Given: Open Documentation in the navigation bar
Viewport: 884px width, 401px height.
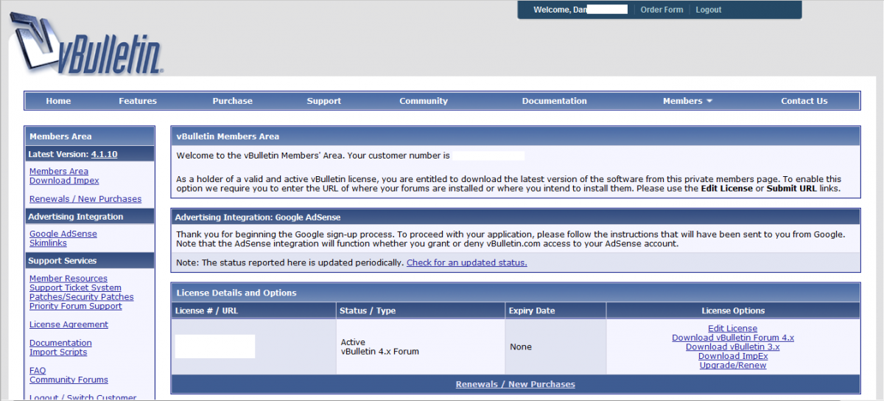Looking at the screenshot, I should [555, 101].
